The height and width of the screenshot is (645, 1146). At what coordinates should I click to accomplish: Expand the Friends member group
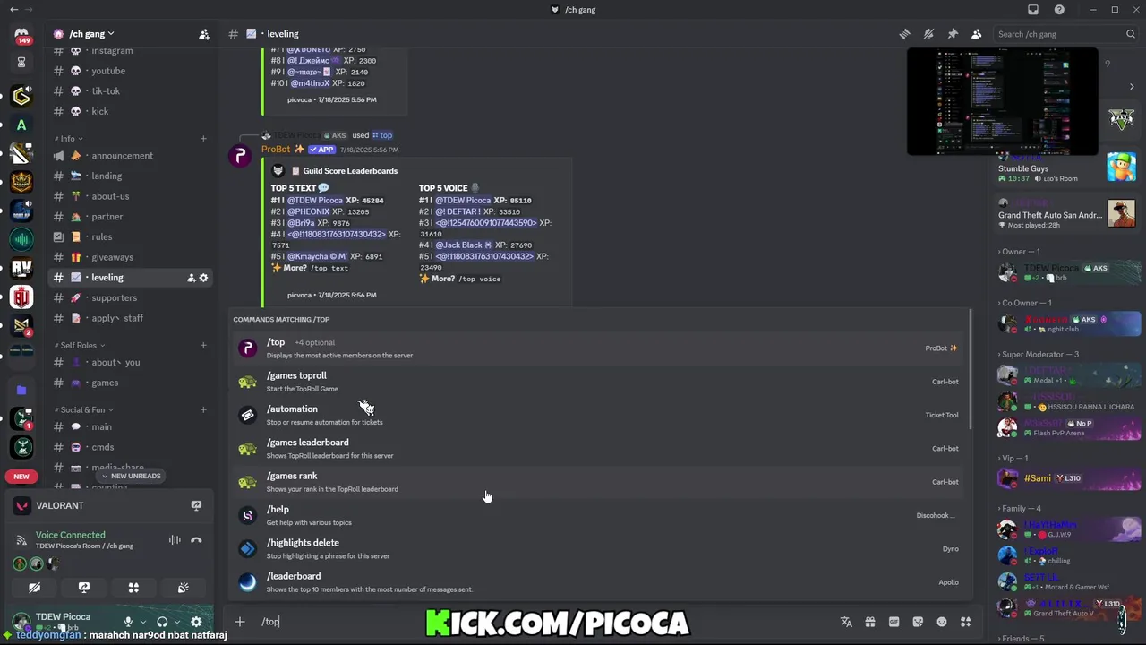click(1022, 639)
